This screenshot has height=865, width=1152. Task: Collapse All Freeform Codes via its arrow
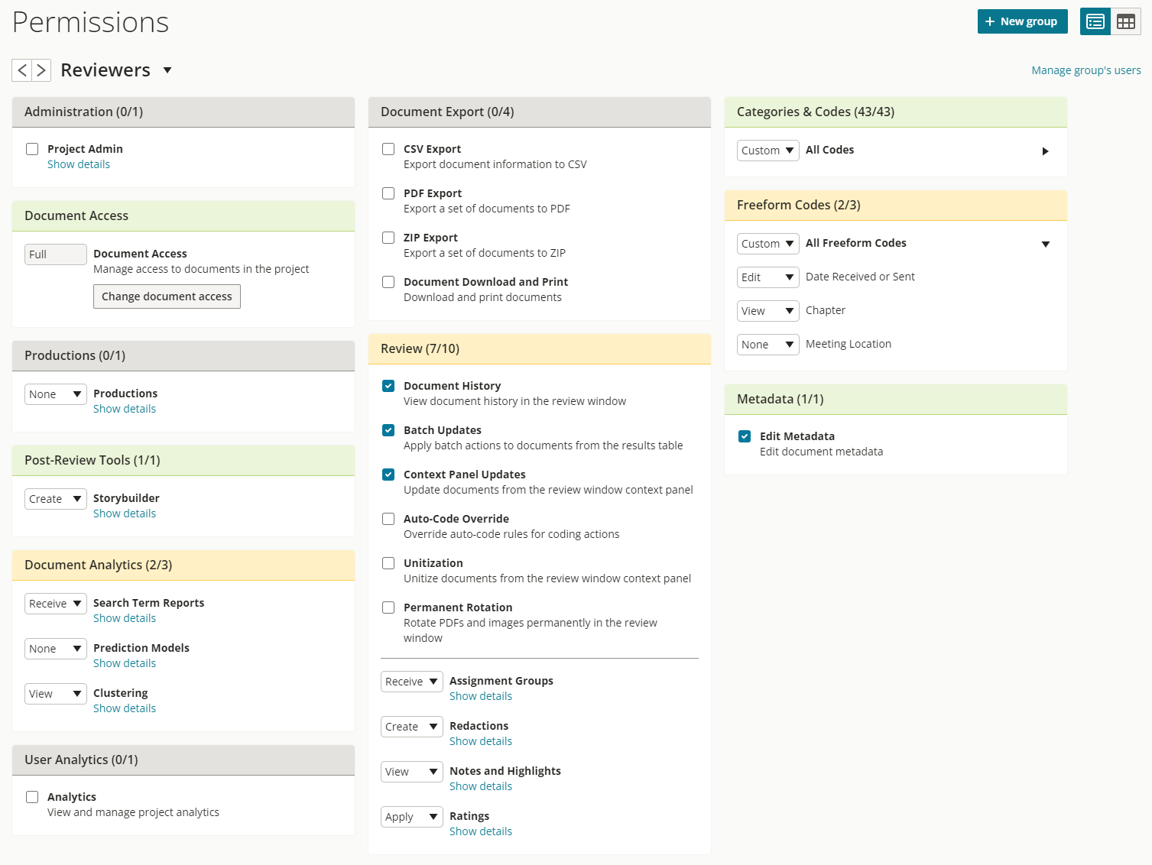pyautogui.click(x=1045, y=244)
